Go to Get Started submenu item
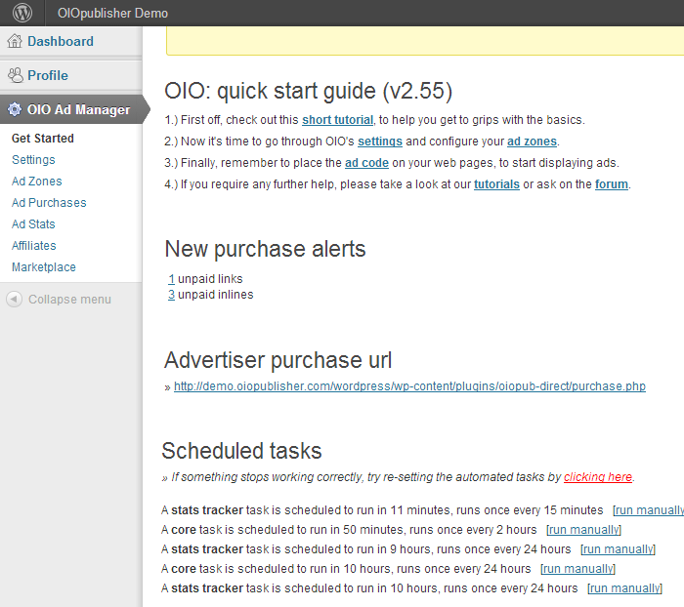The height and width of the screenshot is (607, 684). pyautogui.click(x=43, y=139)
